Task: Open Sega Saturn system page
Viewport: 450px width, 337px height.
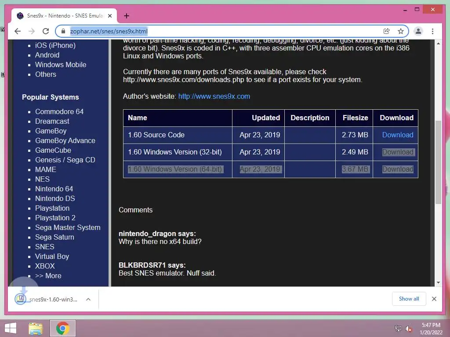Action: (x=54, y=237)
